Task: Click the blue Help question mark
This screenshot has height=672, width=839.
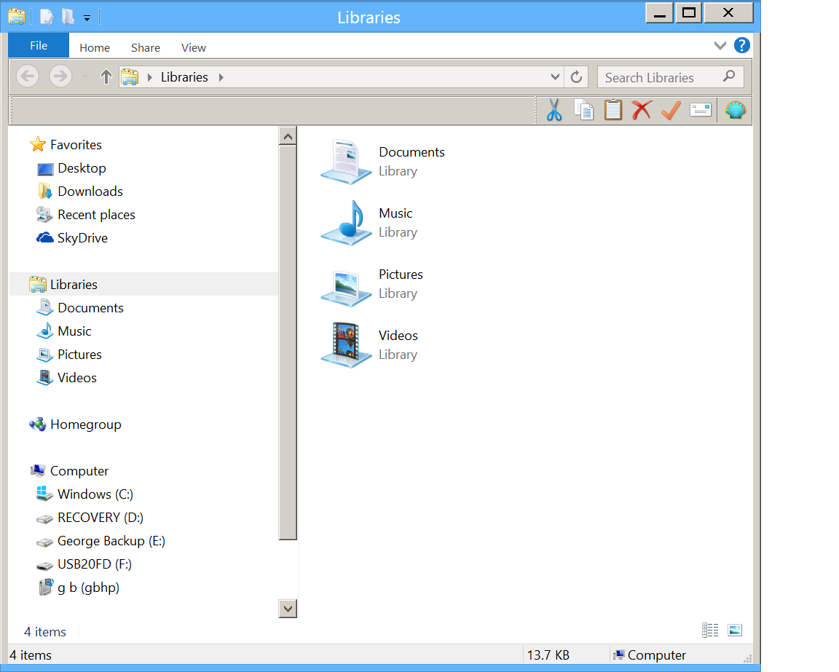Action: (x=741, y=45)
